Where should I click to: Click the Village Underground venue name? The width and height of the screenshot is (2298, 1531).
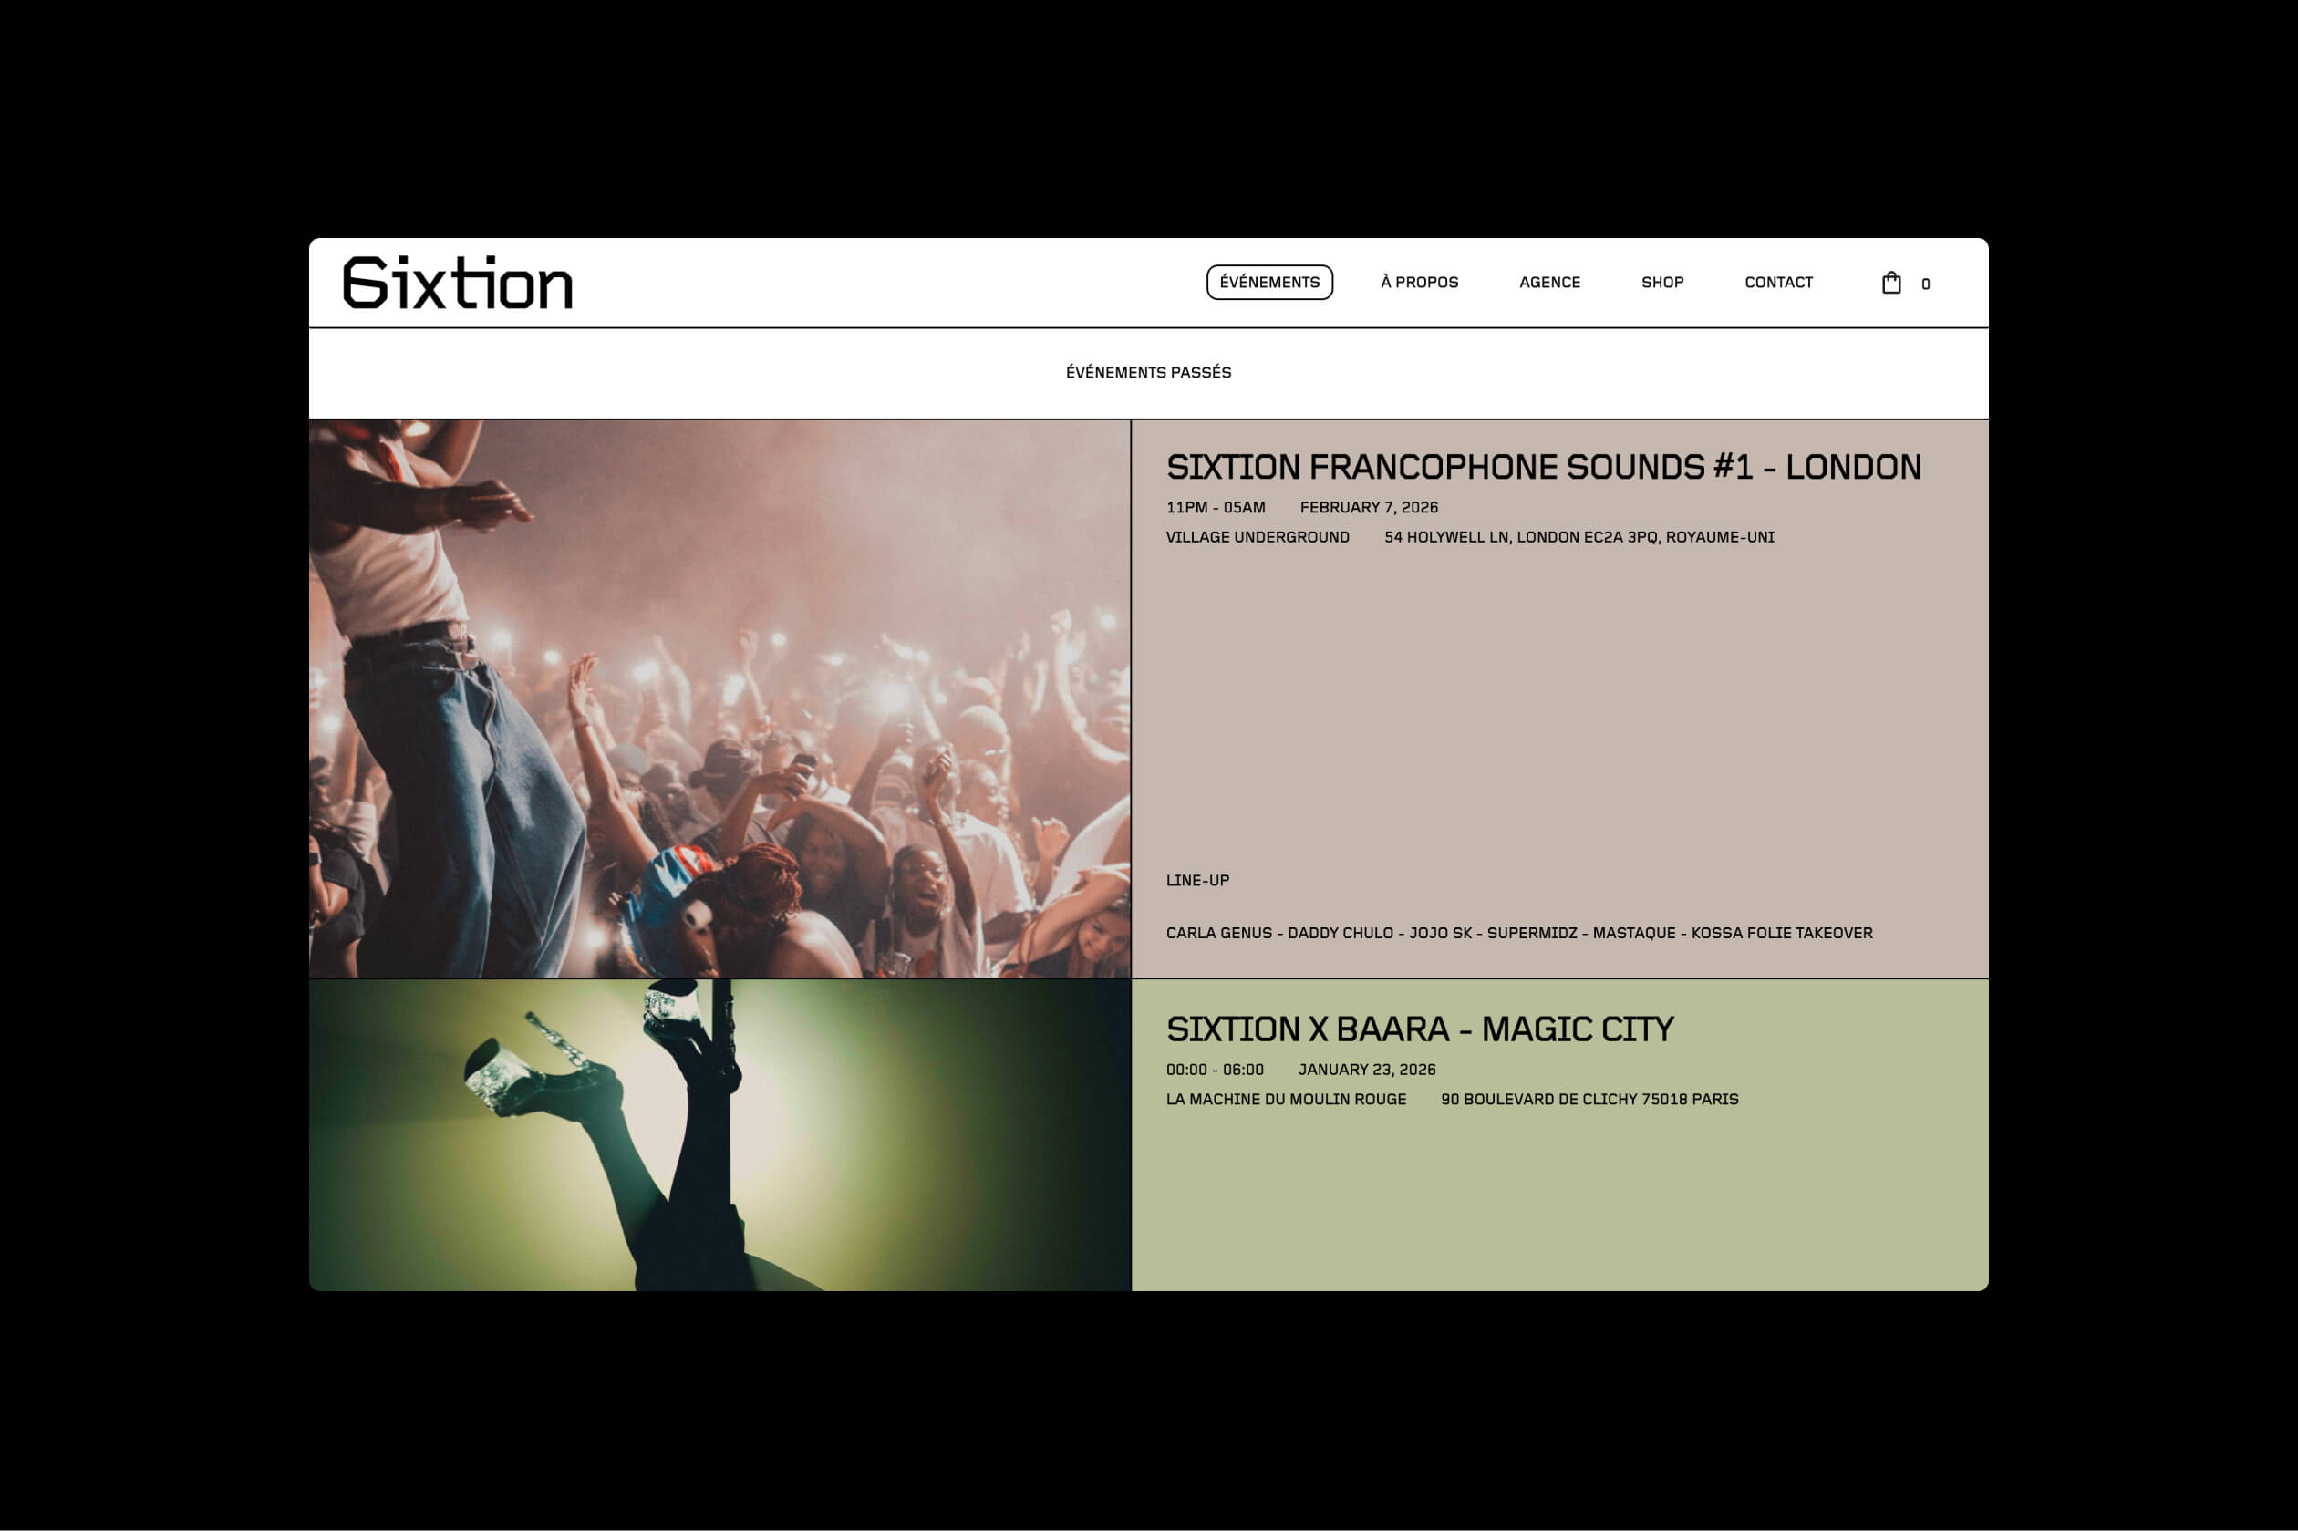coord(1258,537)
